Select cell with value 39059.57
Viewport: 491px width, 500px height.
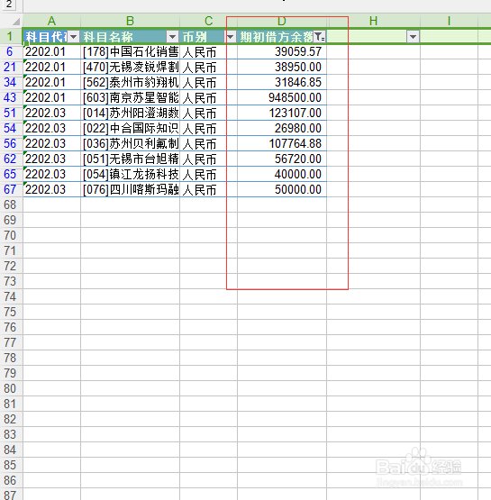[x=282, y=51]
